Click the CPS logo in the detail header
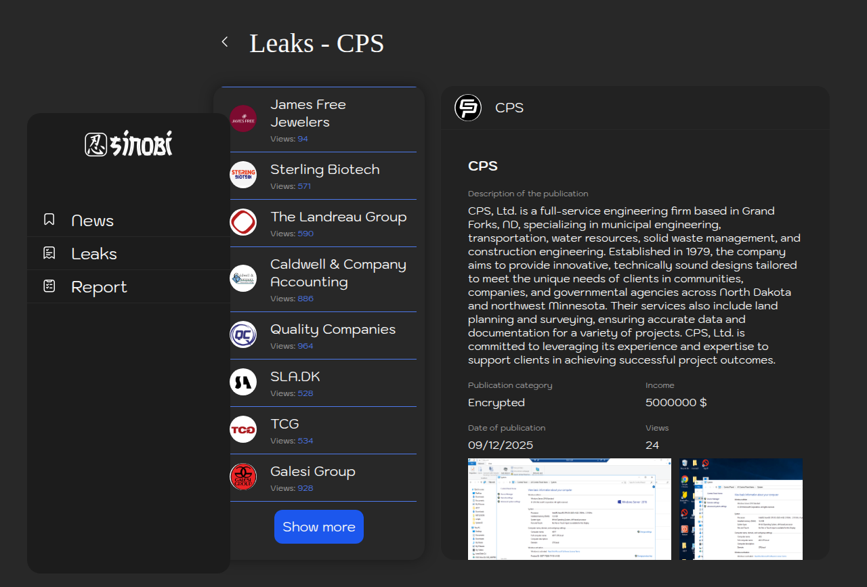Viewport: 867px width, 587px height. point(468,108)
